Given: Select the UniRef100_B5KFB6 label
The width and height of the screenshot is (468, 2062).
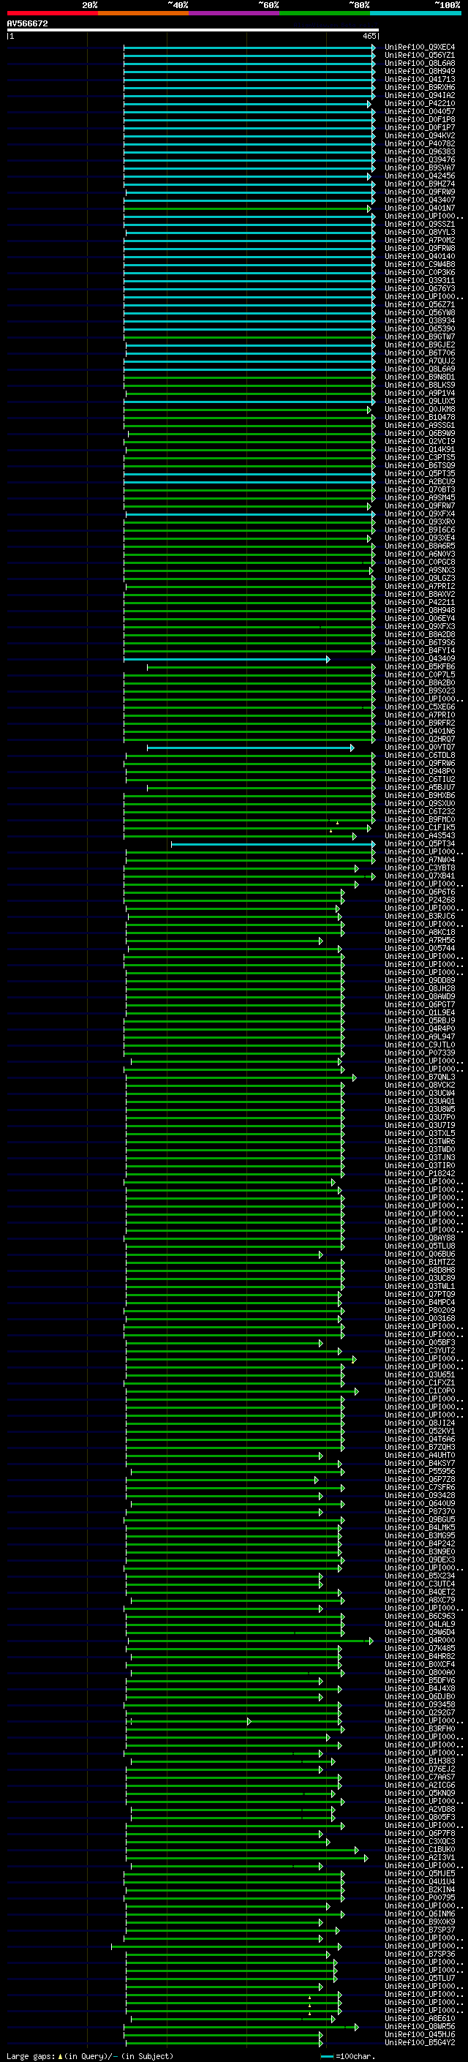Looking at the screenshot, I should (419, 668).
